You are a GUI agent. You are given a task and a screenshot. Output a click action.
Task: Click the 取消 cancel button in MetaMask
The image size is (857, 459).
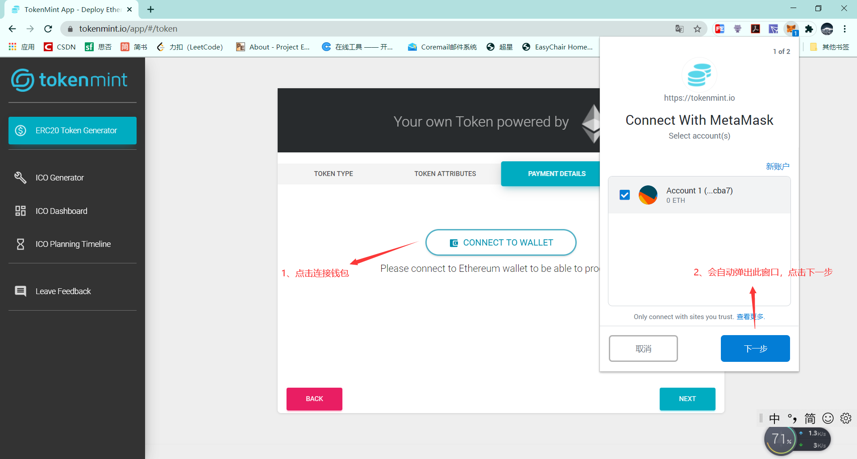643,348
